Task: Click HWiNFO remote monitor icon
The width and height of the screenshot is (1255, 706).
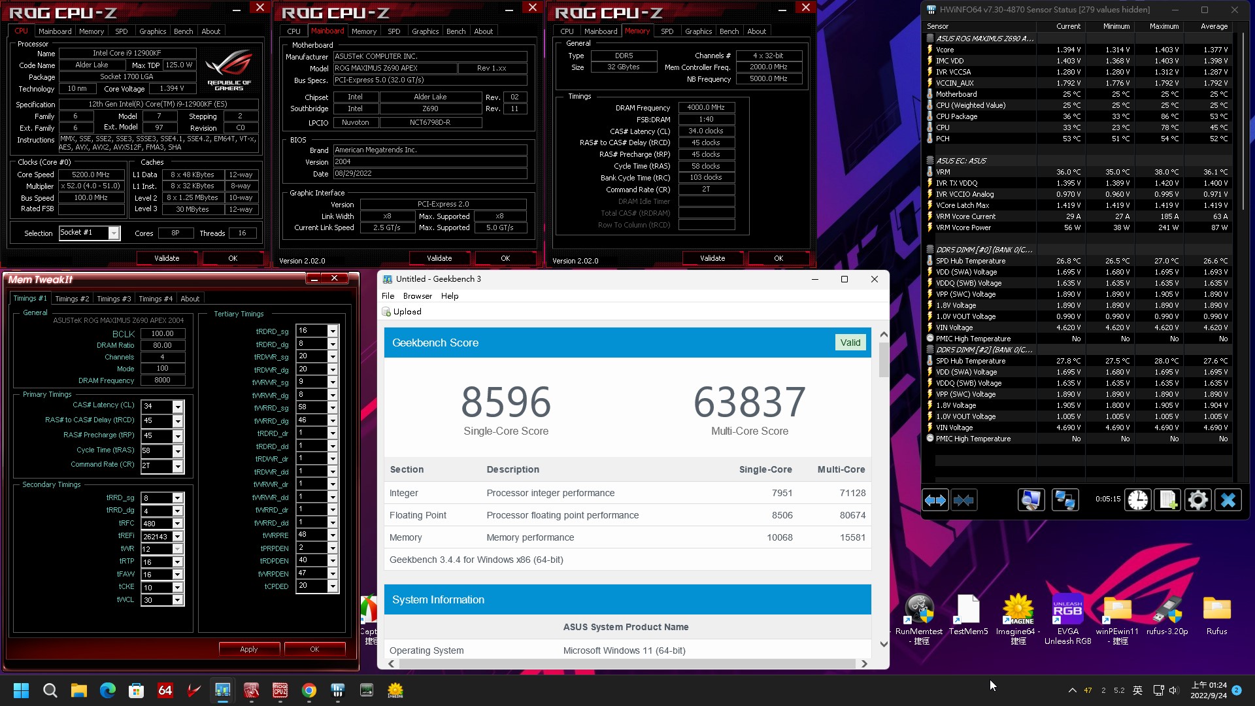Action: click(1031, 501)
